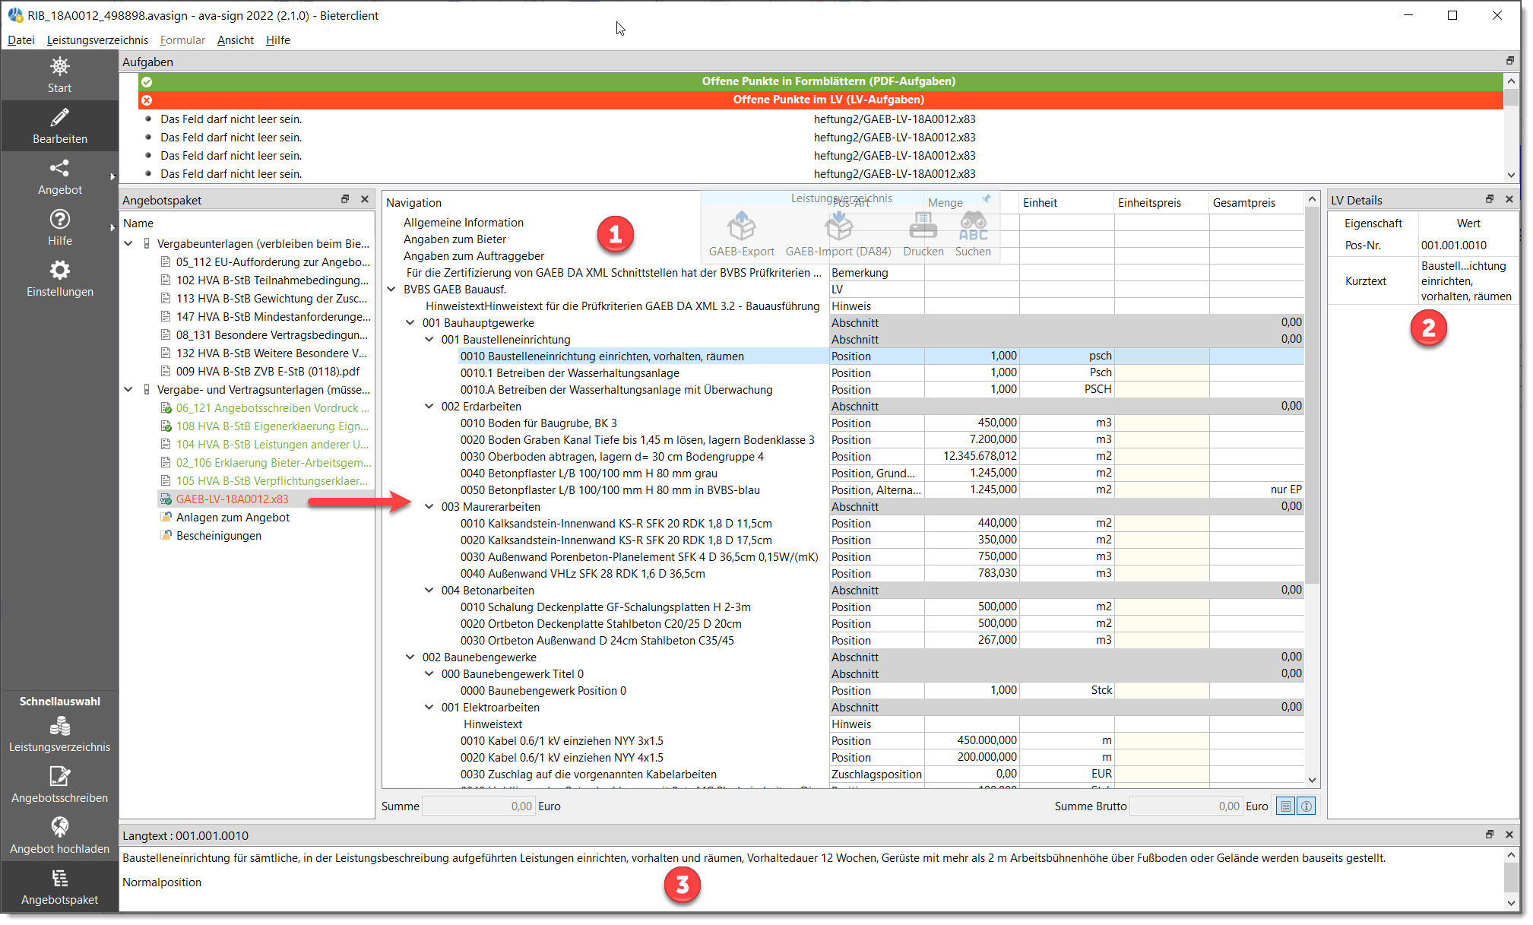Click the GAEB-Export toolbar icon
Viewport: 1533px width, 925px height.
[x=741, y=226]
